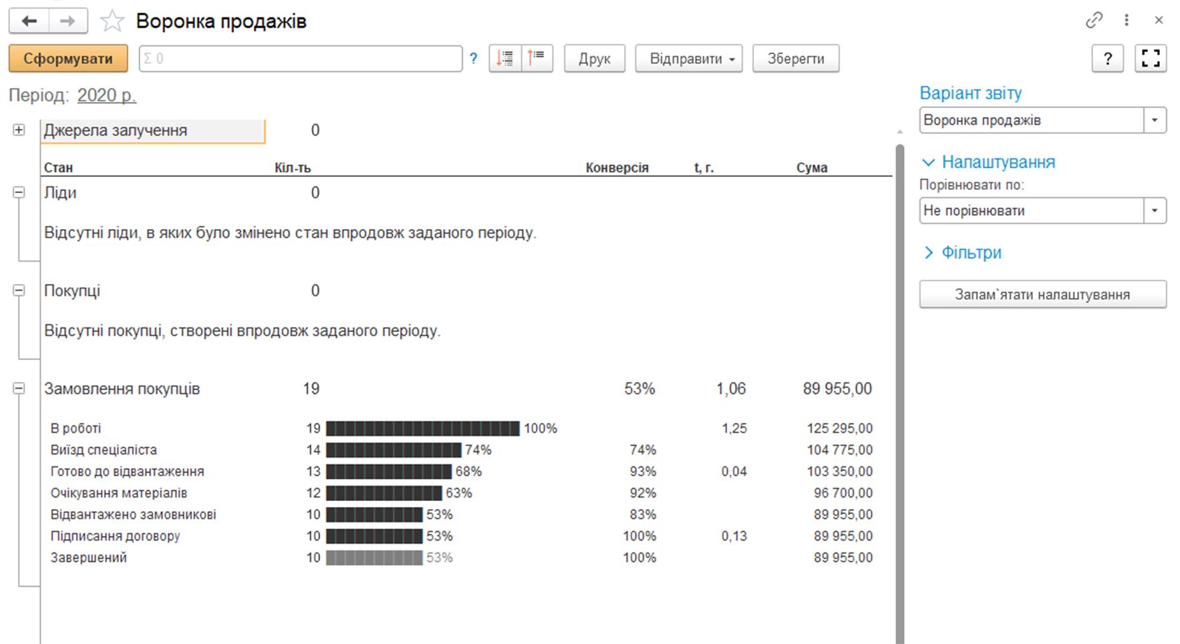Viewport: 1180px width, 644px height.
Task: Click the report's vertical scrollbar
Action: [900, 394]
